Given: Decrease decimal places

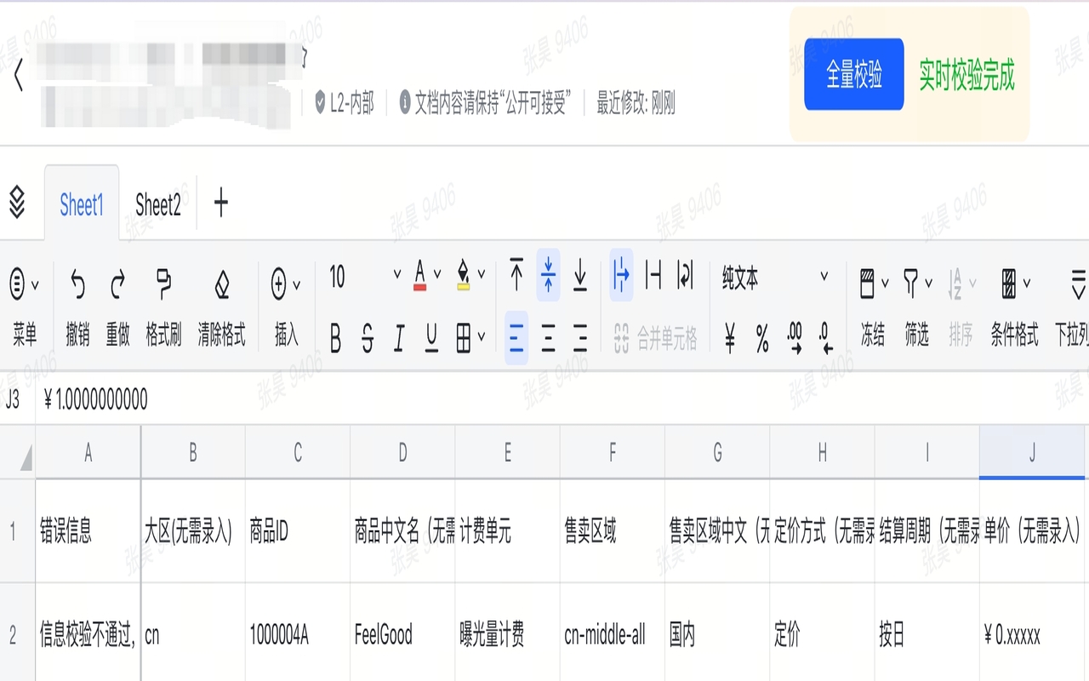Looking at the screenshot, I should pyautogui.click(x=825, y=339).
